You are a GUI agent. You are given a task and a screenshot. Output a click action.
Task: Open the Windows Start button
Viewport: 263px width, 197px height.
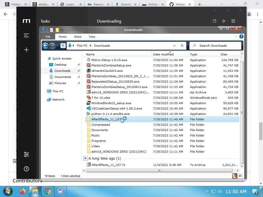point(8,191)
